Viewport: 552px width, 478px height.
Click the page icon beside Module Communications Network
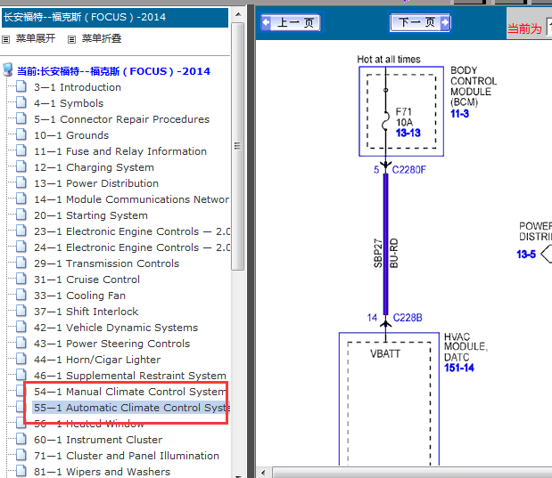coord(21,198)
